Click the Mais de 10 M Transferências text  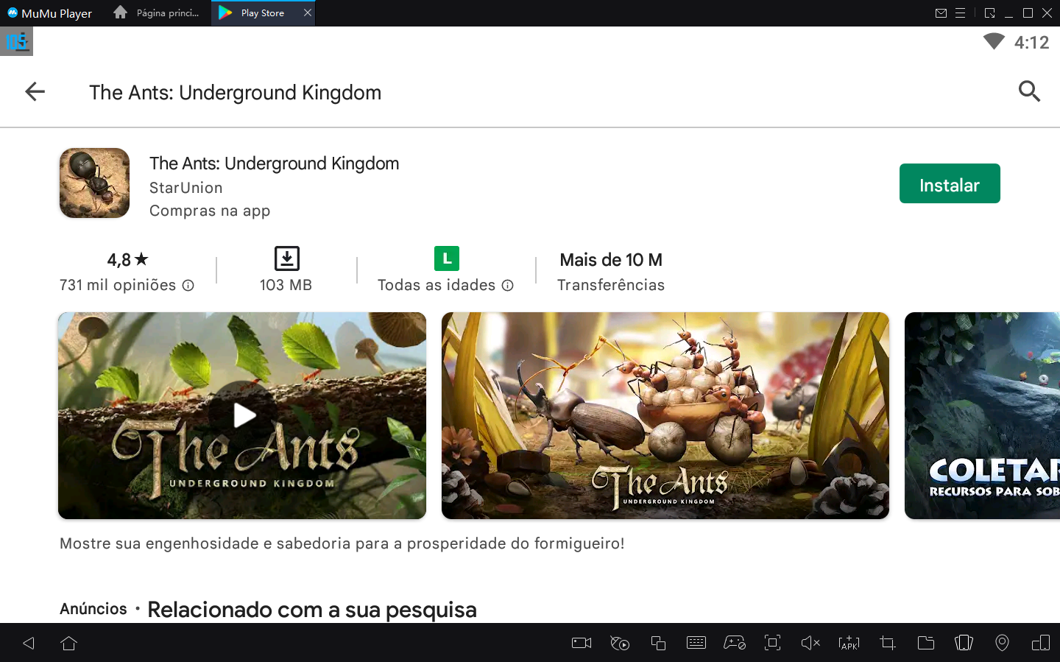click(611, 272)
